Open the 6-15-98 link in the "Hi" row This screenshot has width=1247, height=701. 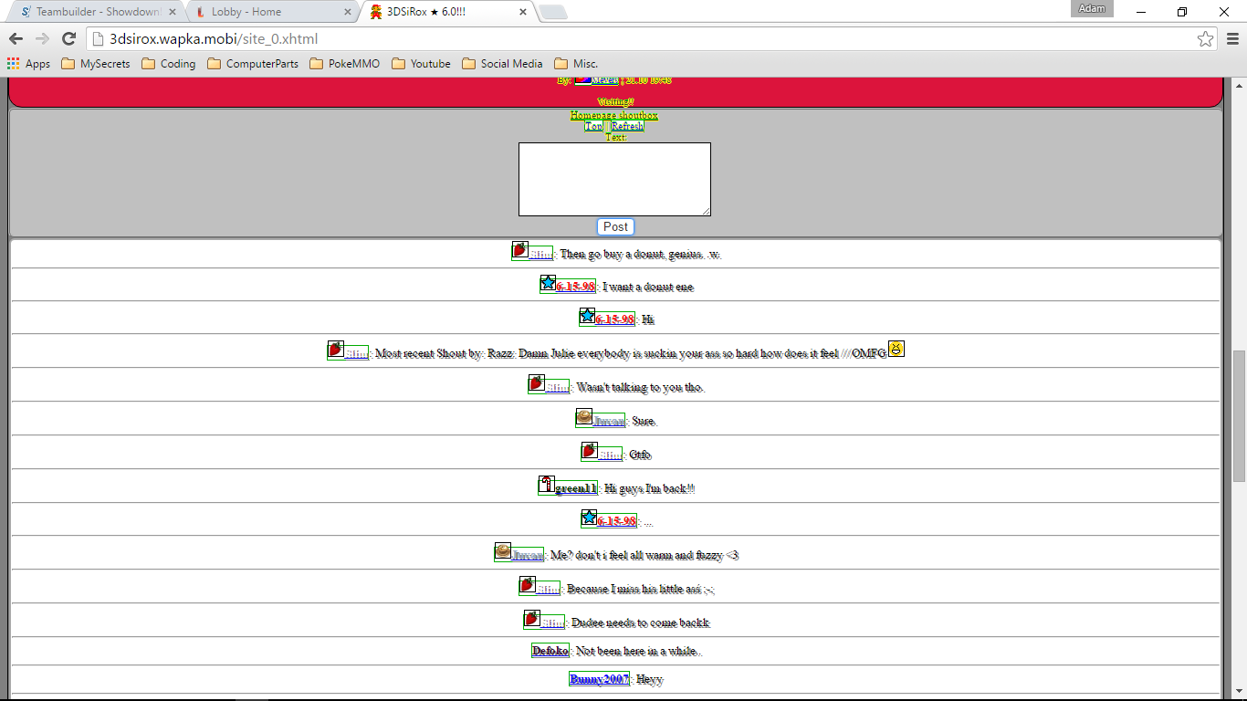614,319
